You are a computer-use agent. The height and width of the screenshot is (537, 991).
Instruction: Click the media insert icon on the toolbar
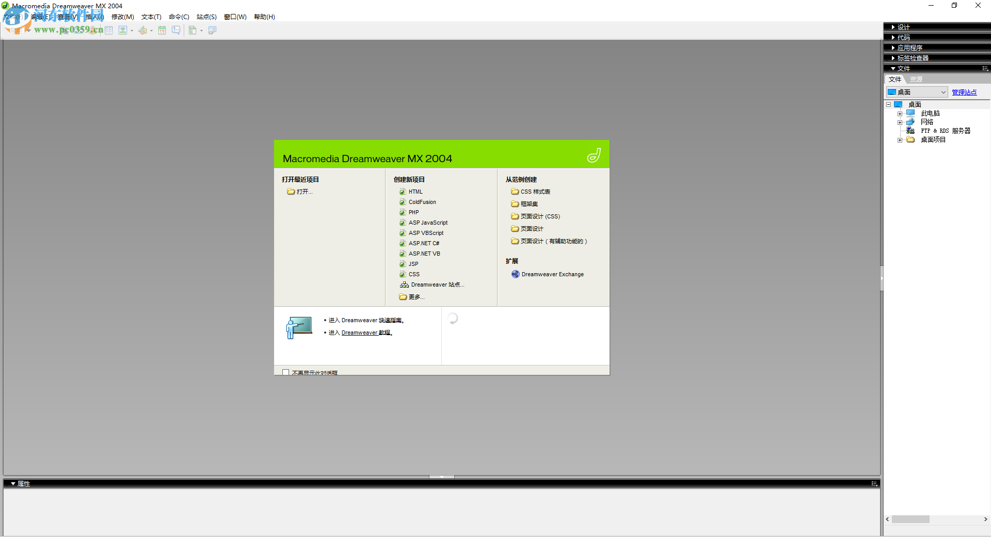pyautogui.click(x=142, y=30)
